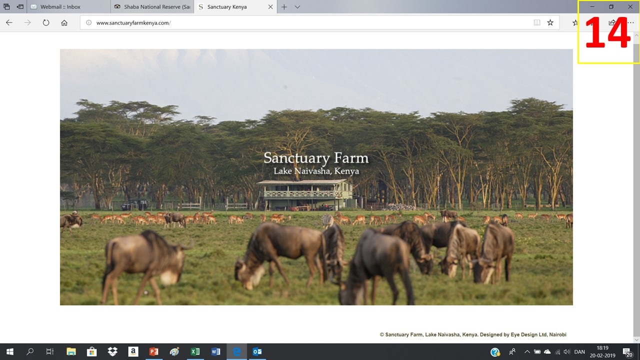Screen dimensions: 640x360
Task: Click the Sanctuary Farm title text
Action: coord(316,158)
